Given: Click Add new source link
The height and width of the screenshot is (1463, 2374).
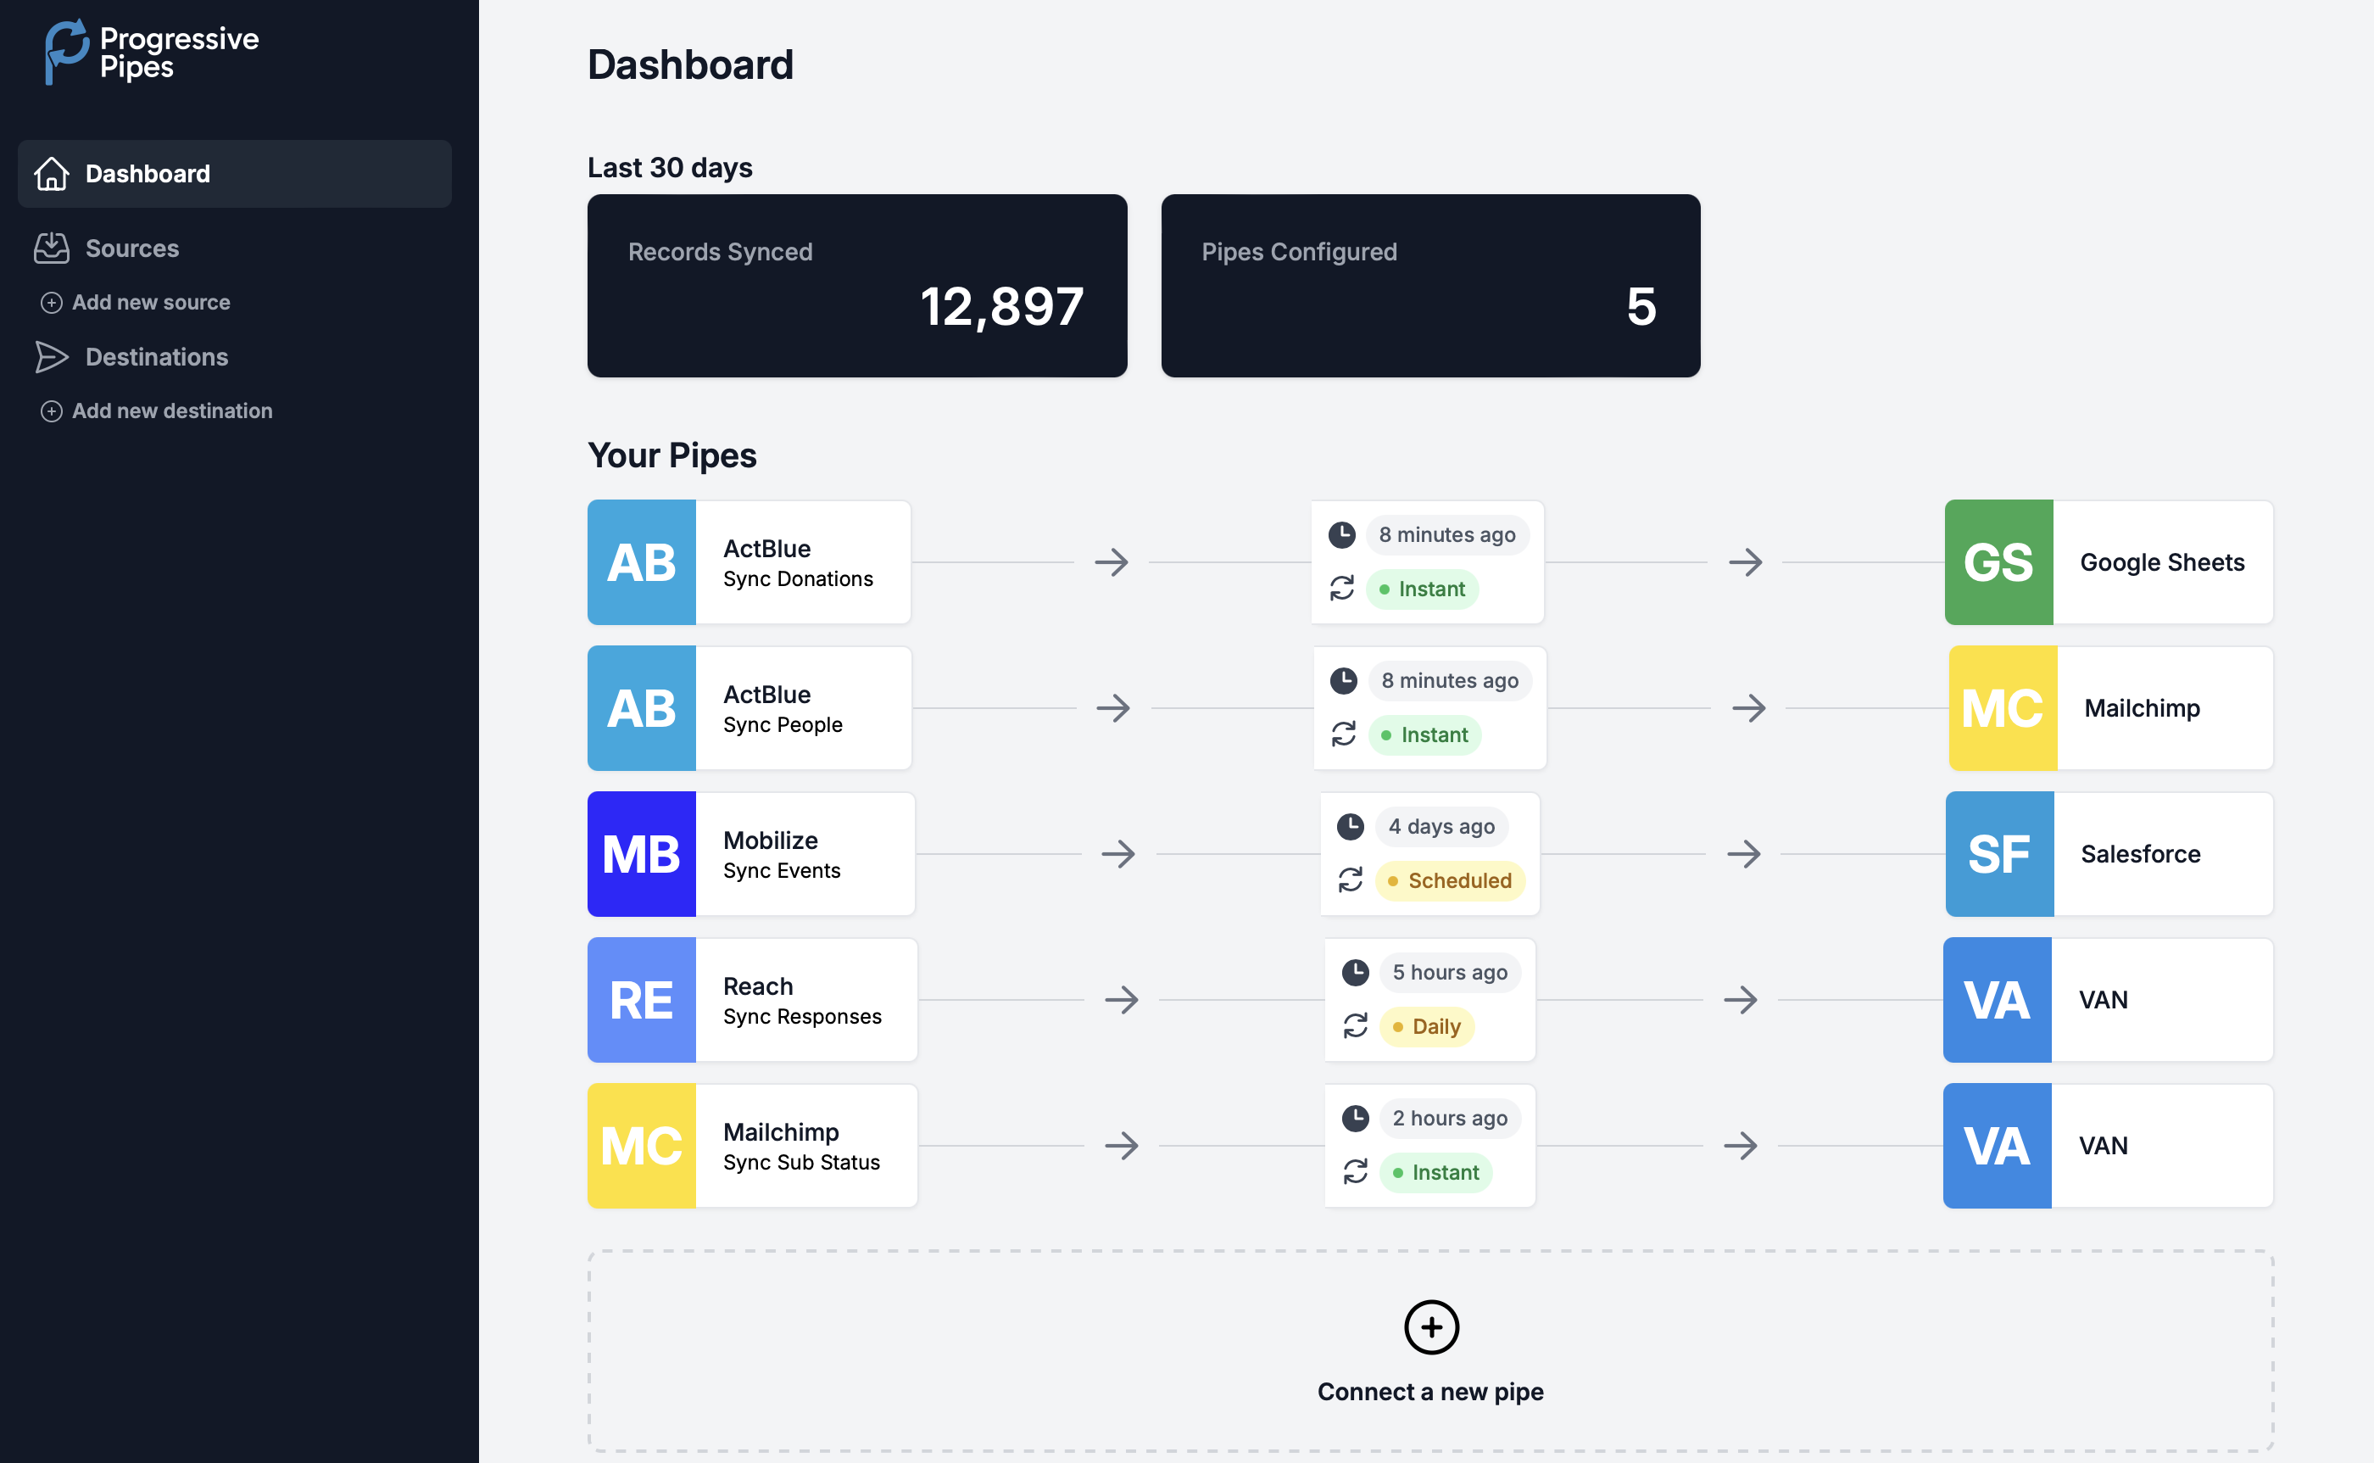Looking at the screenshot, I should [151, 303].
